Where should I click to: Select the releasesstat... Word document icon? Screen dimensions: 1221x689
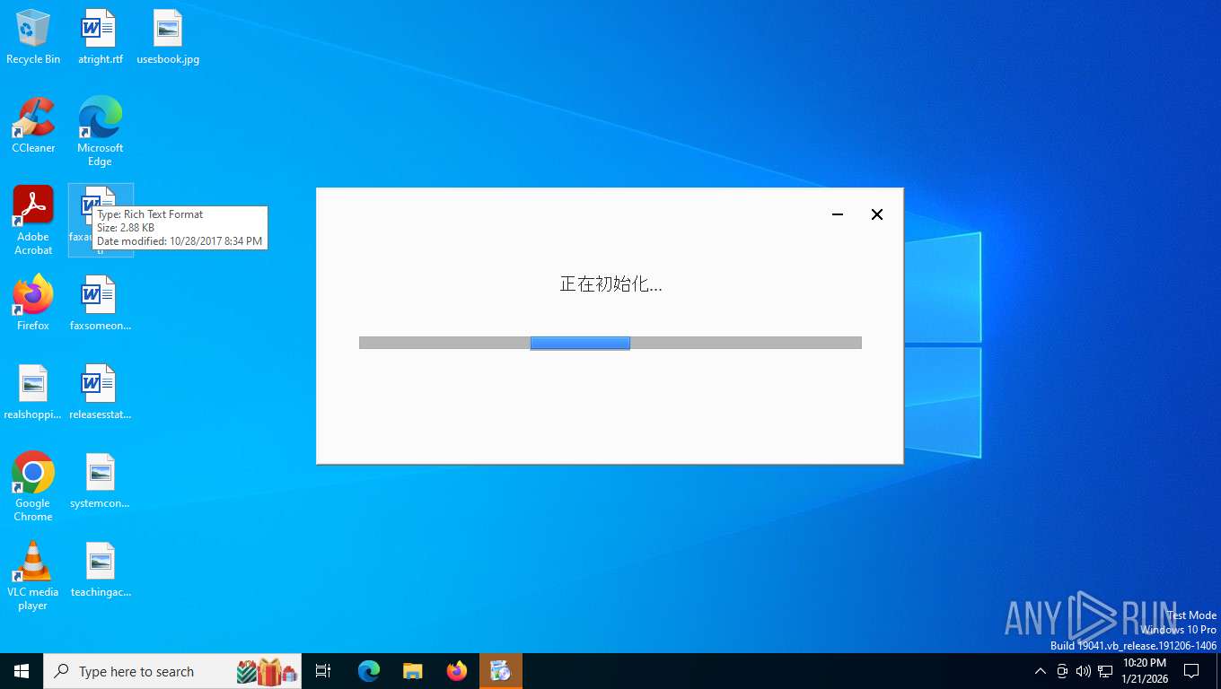click(x=100, y=392)
